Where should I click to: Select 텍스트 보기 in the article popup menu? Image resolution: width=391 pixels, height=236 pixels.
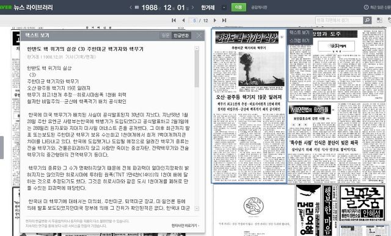click(x=299, y=32)
